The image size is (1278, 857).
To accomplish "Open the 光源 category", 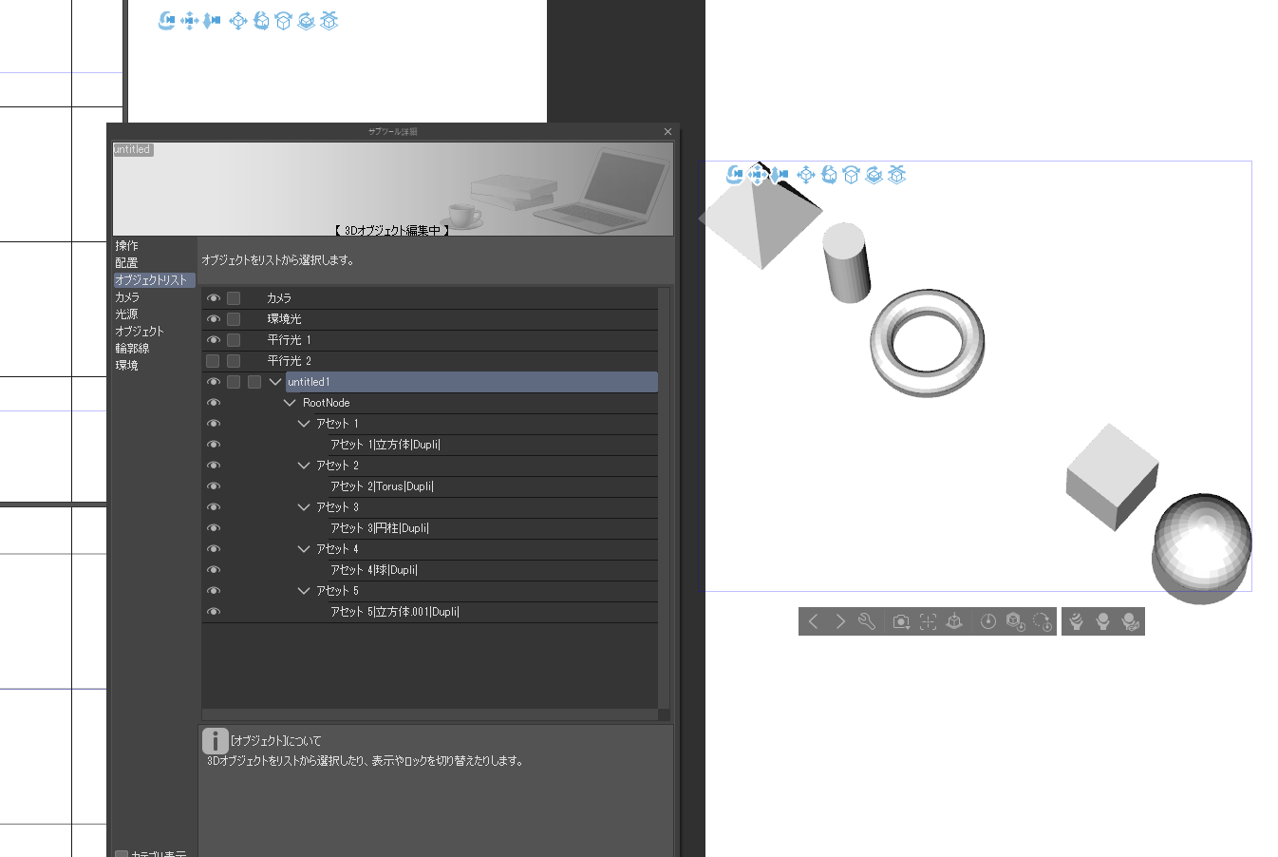I will click(x=126, y=314).
